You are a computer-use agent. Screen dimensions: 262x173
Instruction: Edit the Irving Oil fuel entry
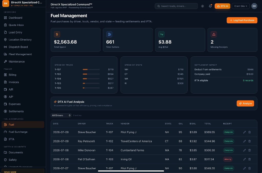pos(244,159)
